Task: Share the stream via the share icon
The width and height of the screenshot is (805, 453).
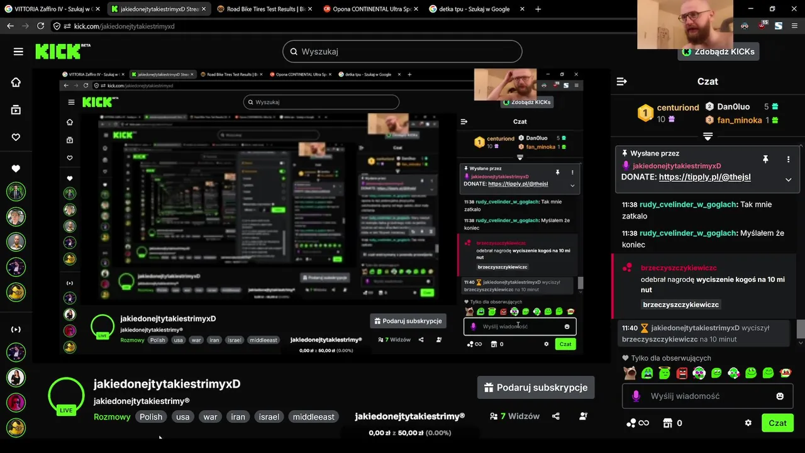Action: pos(556,417)
